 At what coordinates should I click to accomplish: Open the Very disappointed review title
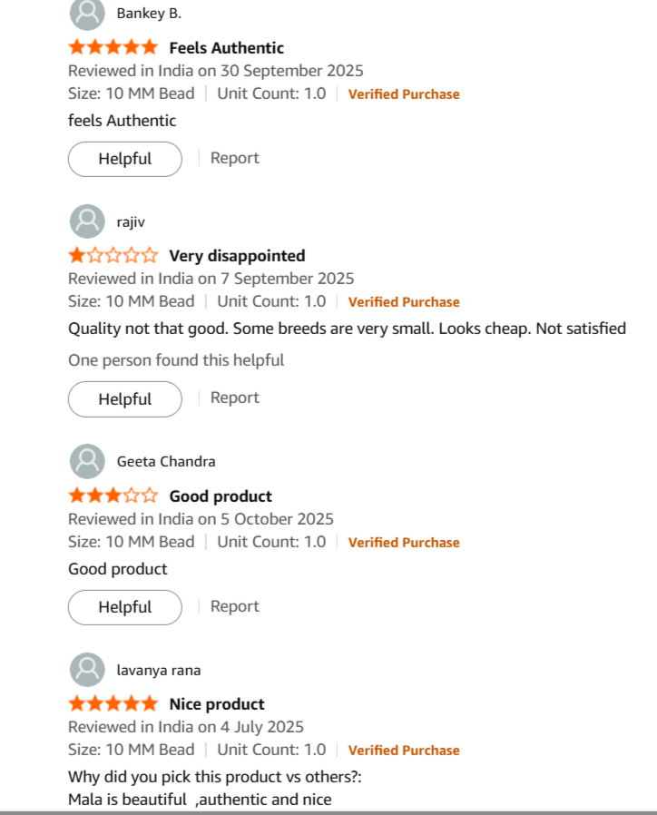(237, 256)
